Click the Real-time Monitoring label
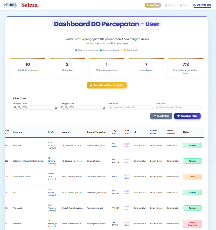Screen dimensions: 216x230 (x=88, y=50)
